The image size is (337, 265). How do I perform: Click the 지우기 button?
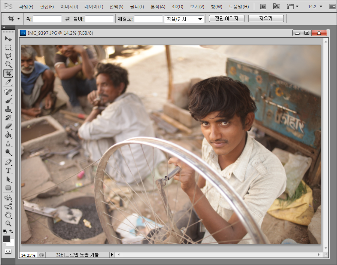(266, 18)
